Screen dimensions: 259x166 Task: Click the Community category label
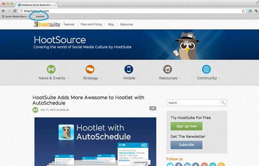207,78
